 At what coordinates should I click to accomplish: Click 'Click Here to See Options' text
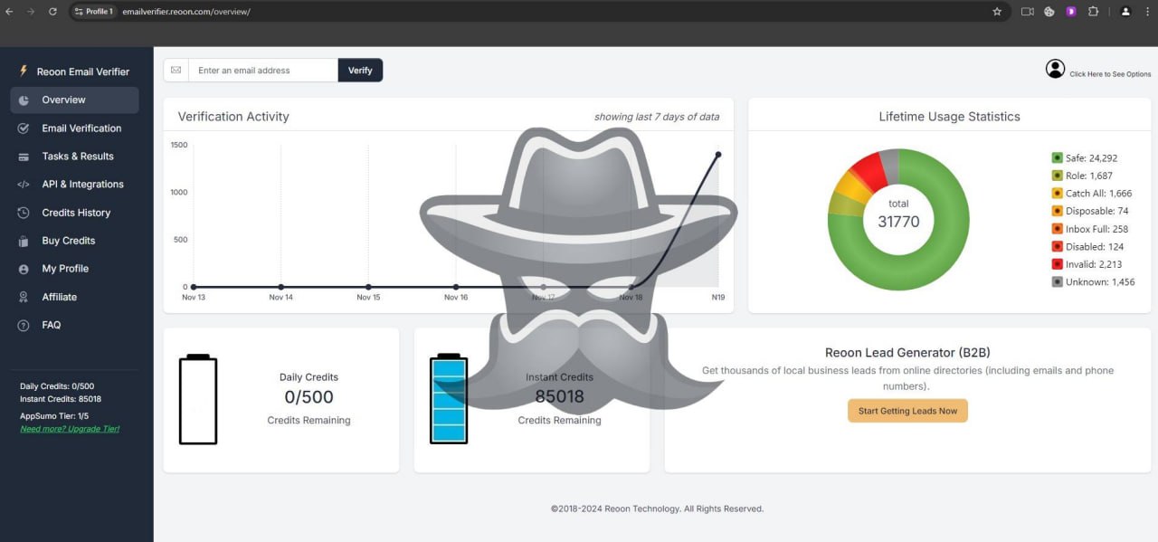click(x=1110, y=74)
